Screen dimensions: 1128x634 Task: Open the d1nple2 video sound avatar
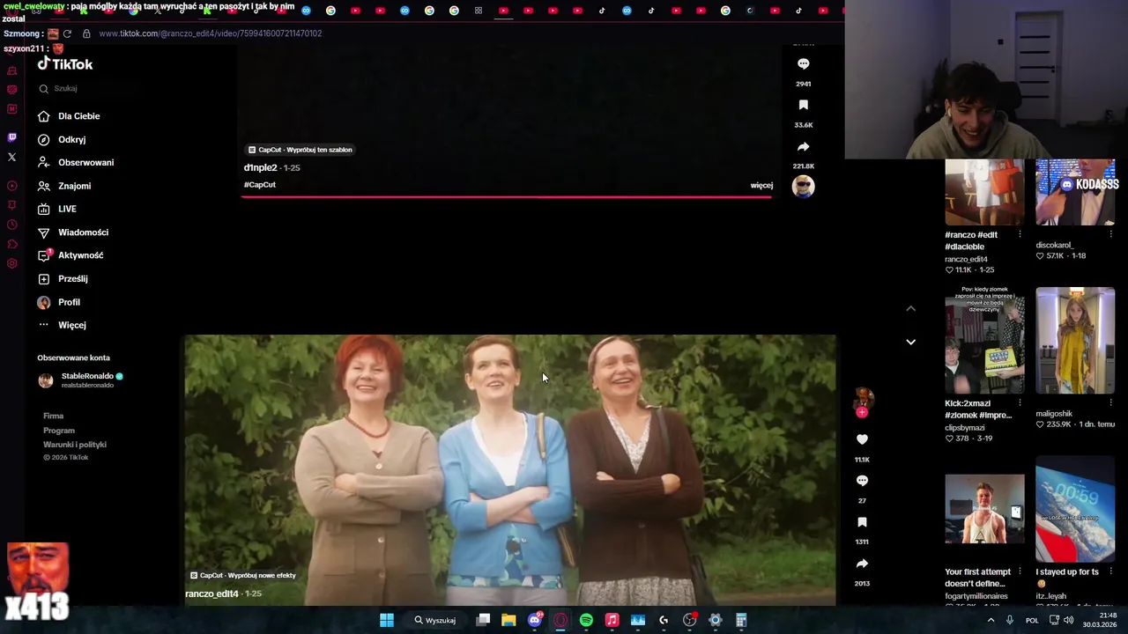pos(803,186)
